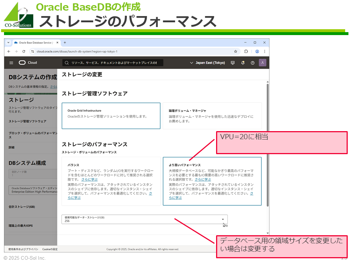351x263 pixels.
Task: View site information icon in address bar
Action: [x=33, y=52]
